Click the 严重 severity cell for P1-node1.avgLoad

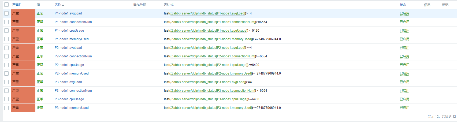(x=23, y=13)
